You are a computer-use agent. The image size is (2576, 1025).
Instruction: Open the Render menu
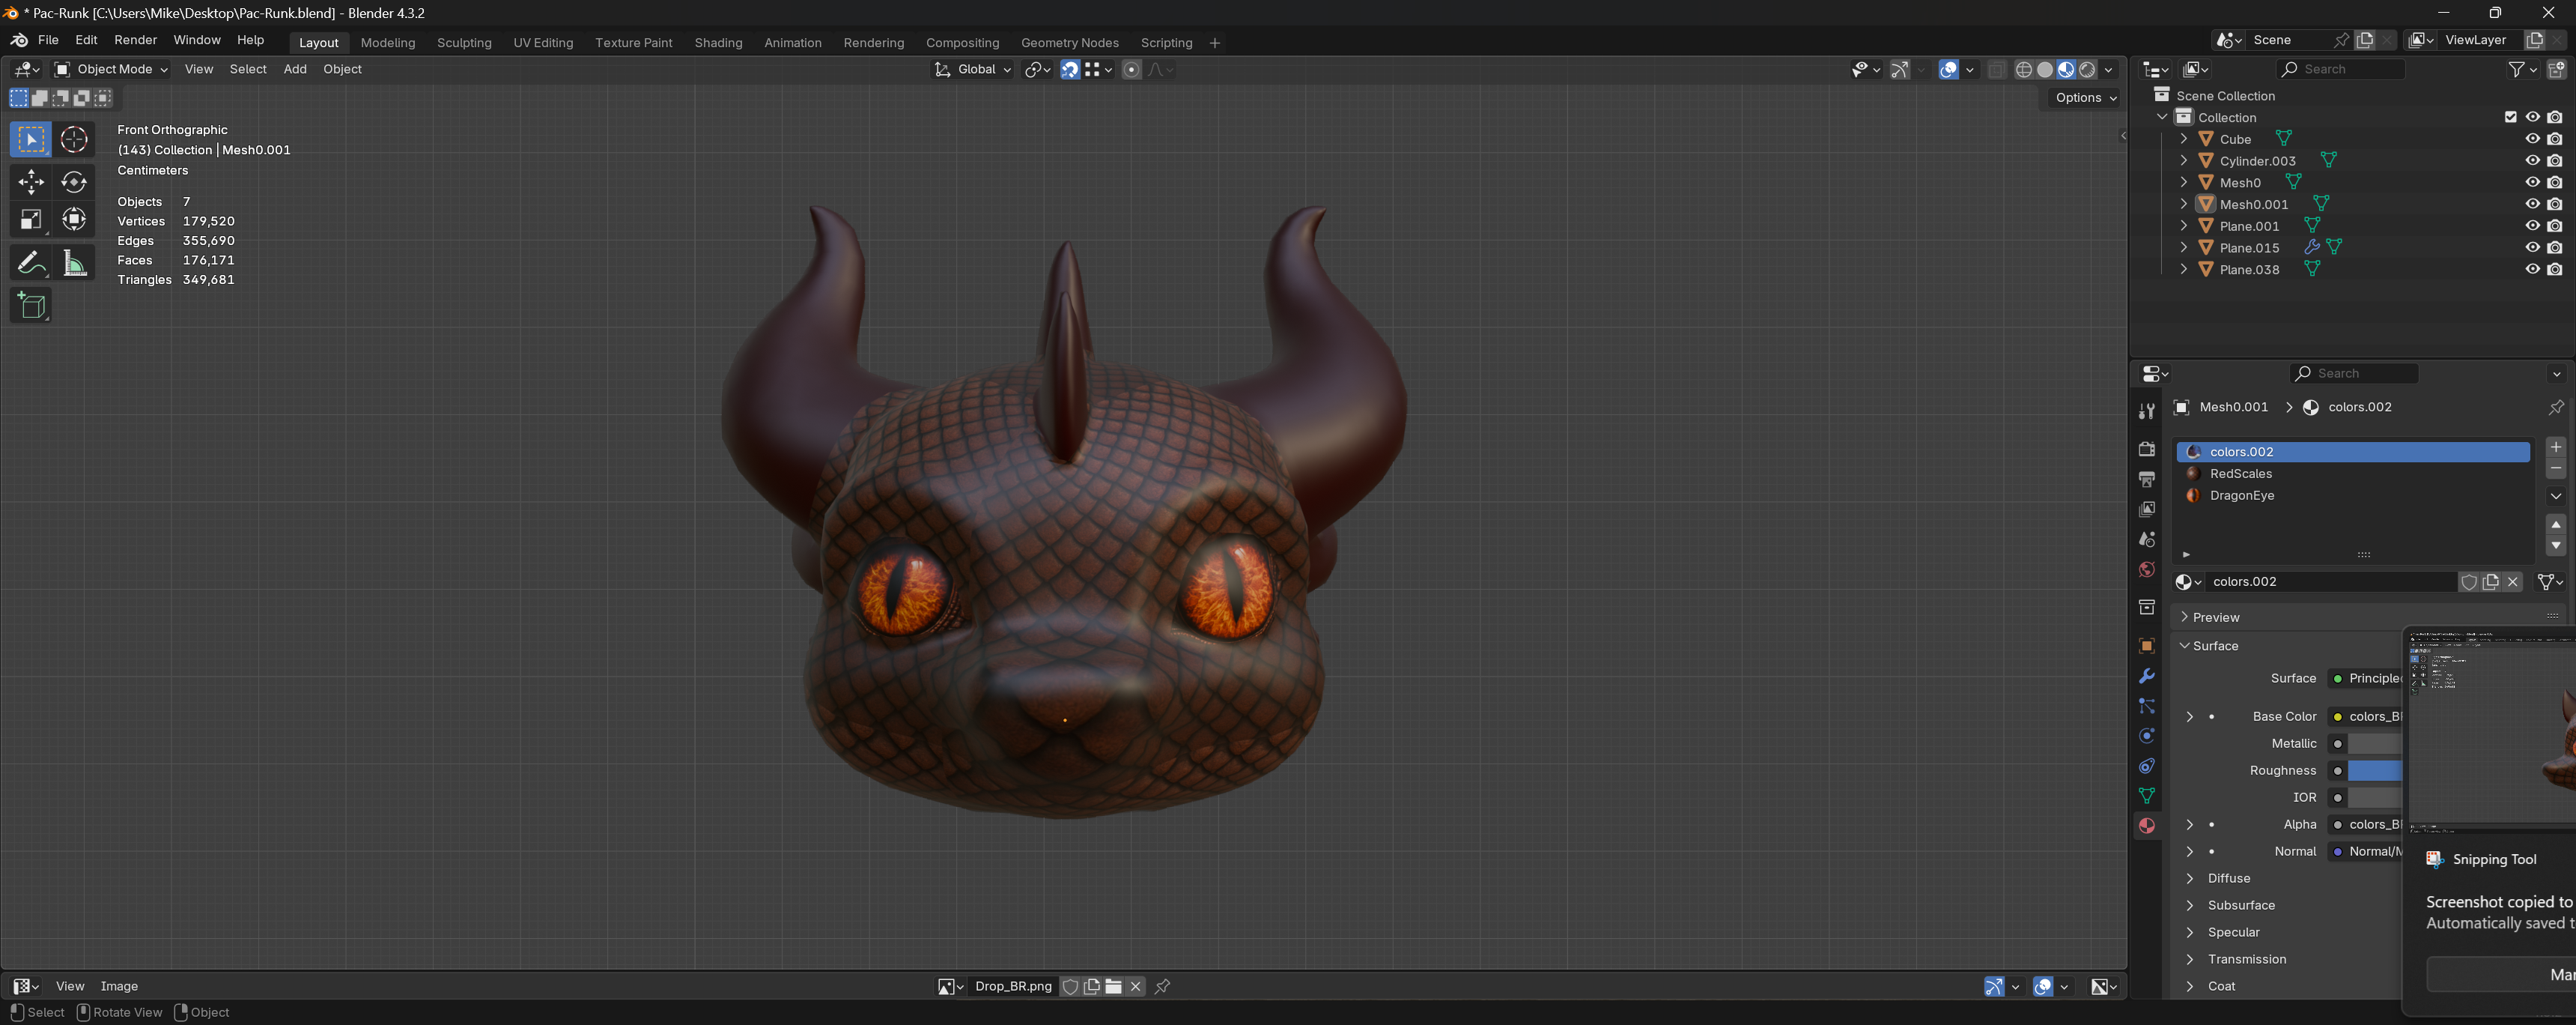(x=135, y=40)
